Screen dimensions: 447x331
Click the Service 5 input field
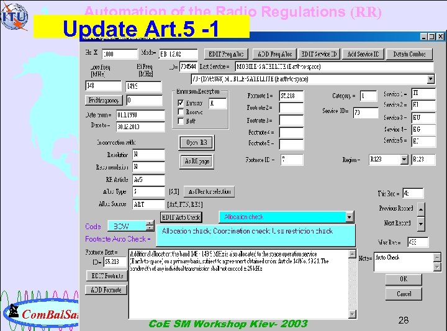click(423, 142)
